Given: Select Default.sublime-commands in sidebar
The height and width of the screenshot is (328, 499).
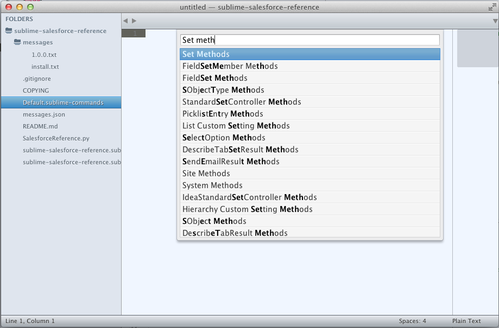Looking at the screenshot, I should pyautogui.click(x=62, y=102).
